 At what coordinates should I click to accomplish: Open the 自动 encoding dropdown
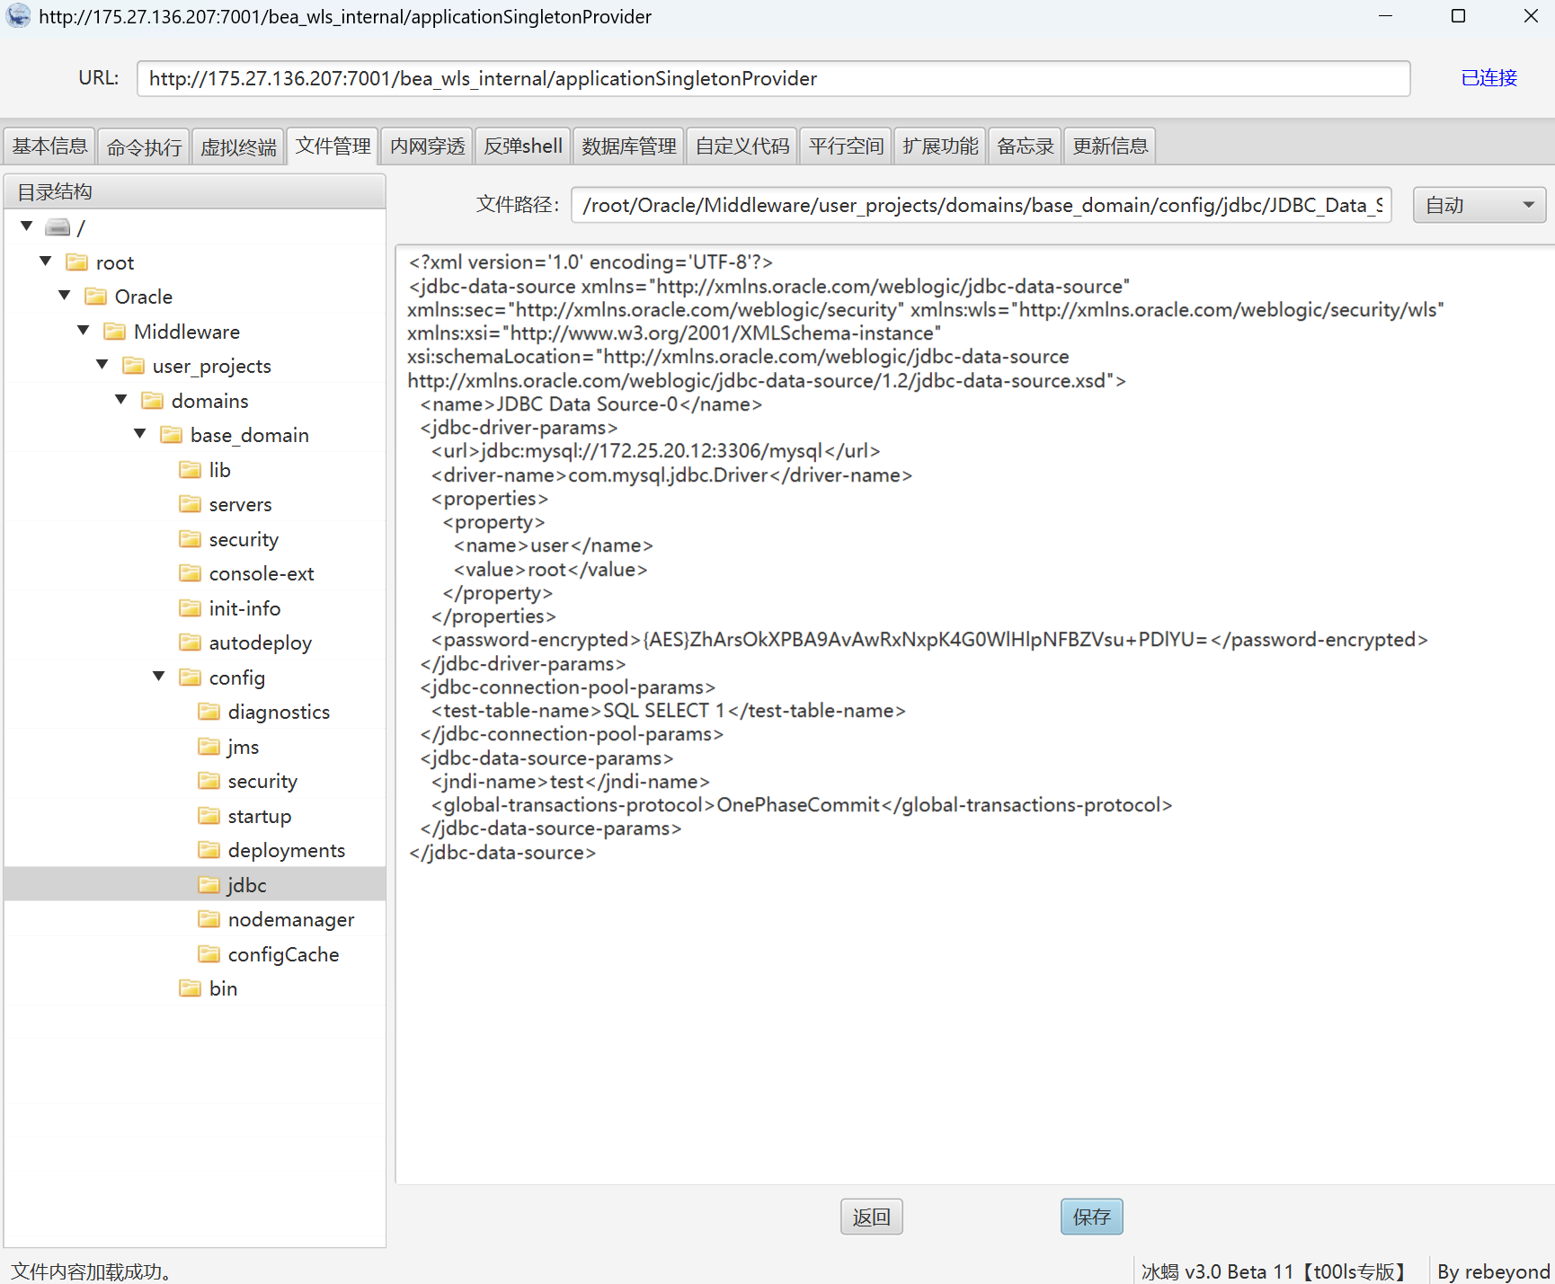pyautogui.click(x=1479, y=205)
